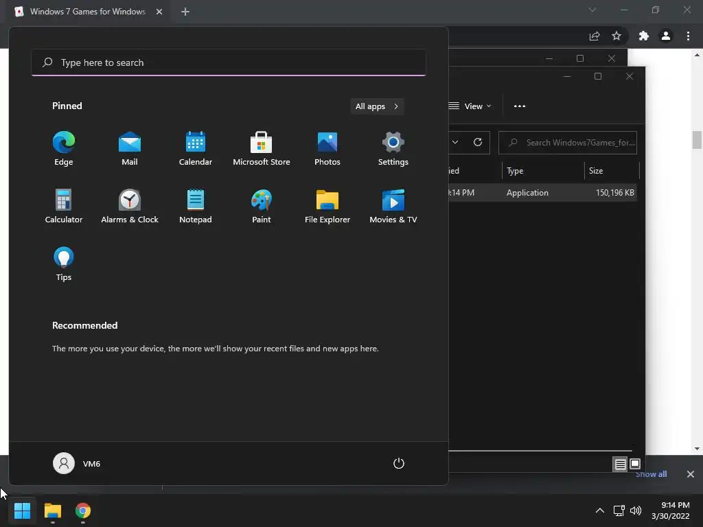Open a new Chrome tab
The image size is (703, 527).
[185, 12]
